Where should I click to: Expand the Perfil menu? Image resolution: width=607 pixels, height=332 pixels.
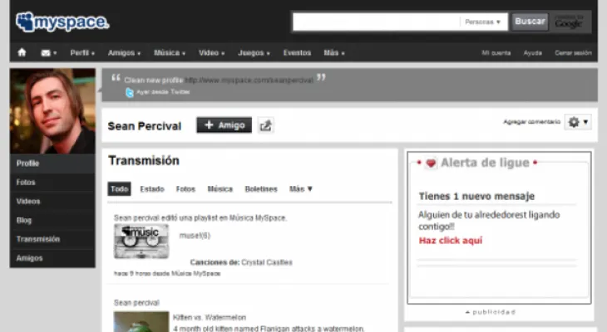(x=82, y=52)
